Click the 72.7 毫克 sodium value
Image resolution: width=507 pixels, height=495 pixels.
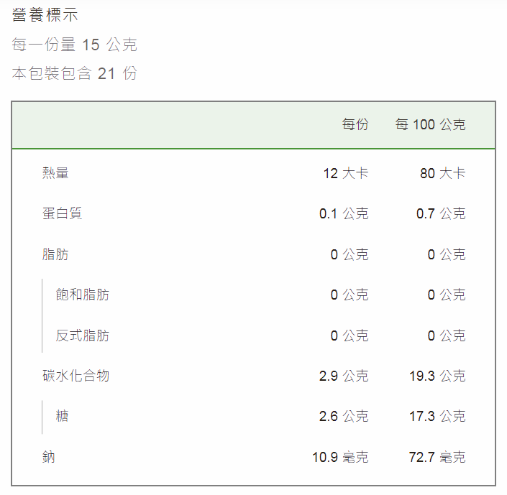tap(437, 457)
